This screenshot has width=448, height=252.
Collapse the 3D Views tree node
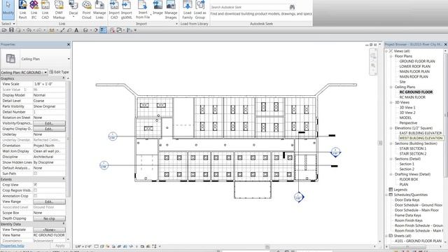391,102
